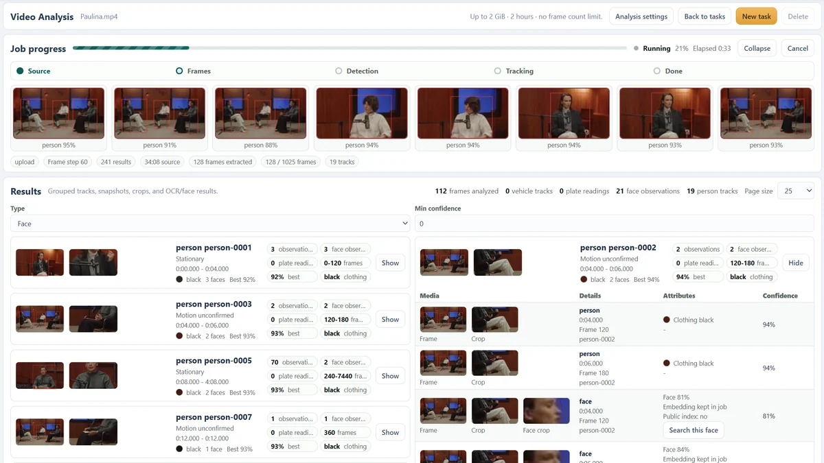Image resolution: width=824 pixels, height=463 pixels.
Task: Open Analysis settings
Action: tap(641, 16)
